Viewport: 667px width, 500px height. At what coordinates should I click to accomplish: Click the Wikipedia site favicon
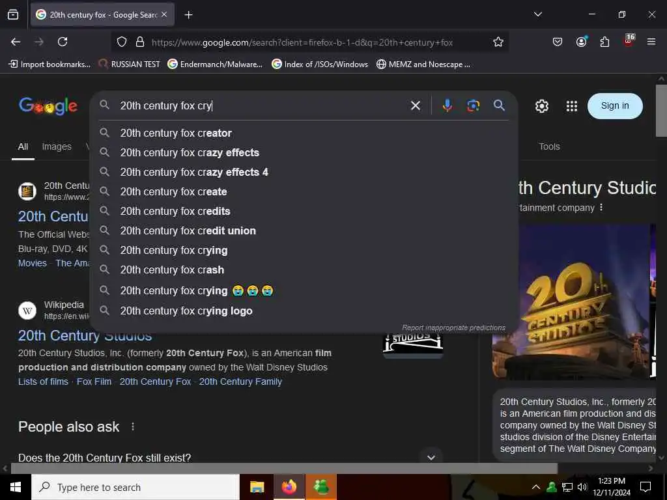point(27,311)
